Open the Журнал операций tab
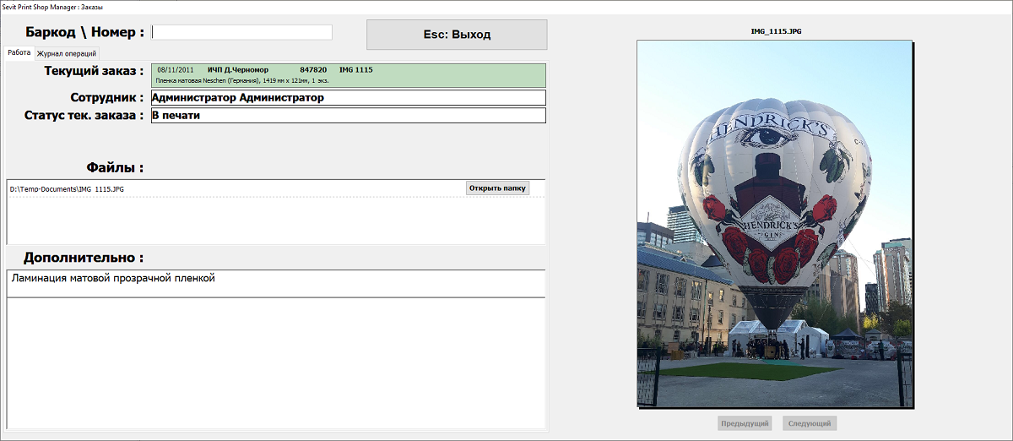Image resolution: width=1013 pixels, height=441 pixels. point(67,53)
